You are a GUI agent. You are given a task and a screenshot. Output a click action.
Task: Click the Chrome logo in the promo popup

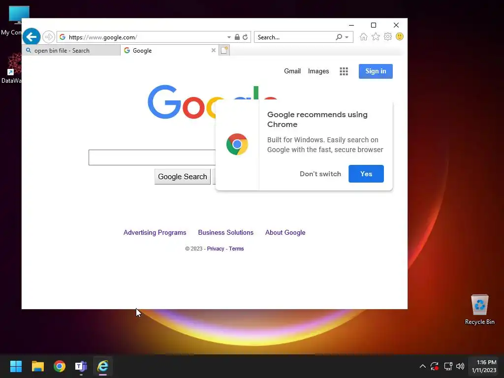tap(237, 144)
